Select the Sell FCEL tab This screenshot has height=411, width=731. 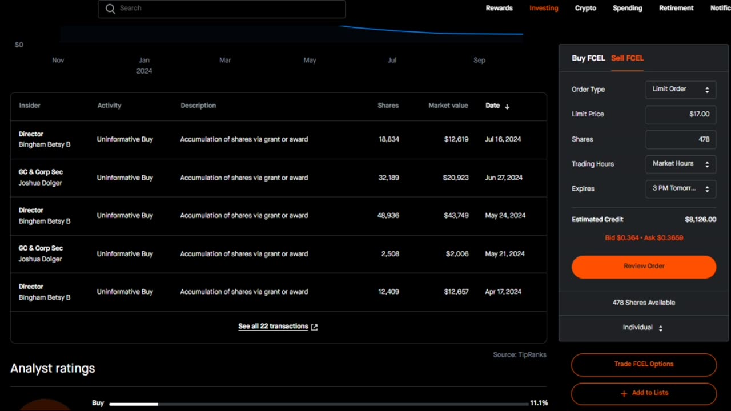627,58
